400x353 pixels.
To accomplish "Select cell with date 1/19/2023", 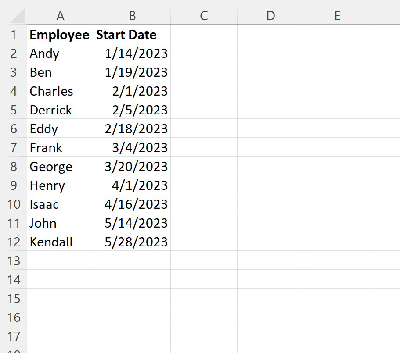I will point(132,72).
